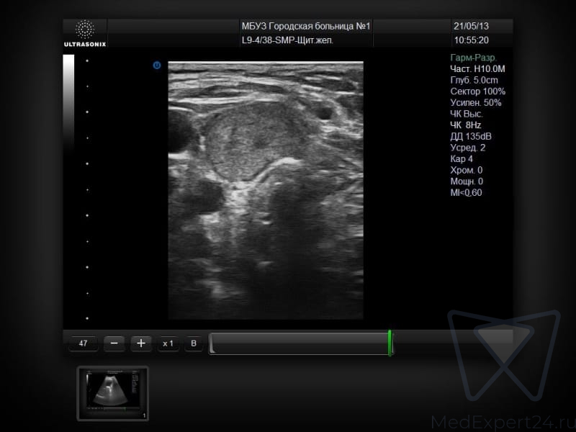This screenshot has width=576, height=432.
Task: Click the blue probe orientation marker
Action: click(x=156, y=66)
